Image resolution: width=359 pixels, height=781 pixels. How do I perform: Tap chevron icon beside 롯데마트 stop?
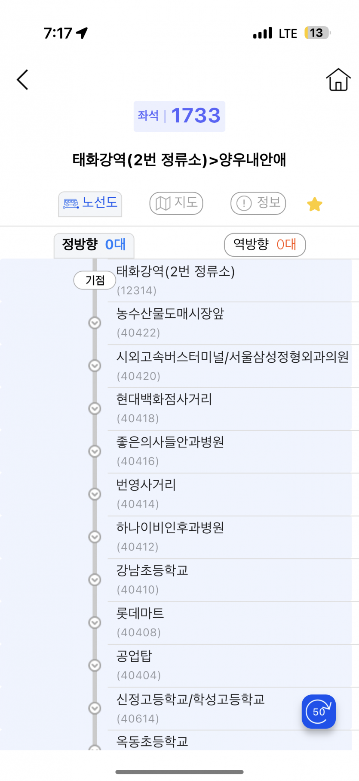[x=95, y=622]
